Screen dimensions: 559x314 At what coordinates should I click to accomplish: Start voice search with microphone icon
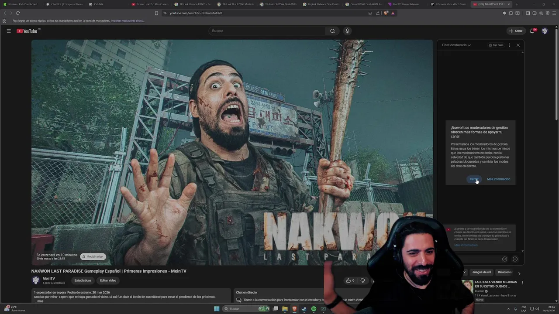point(347,31)
